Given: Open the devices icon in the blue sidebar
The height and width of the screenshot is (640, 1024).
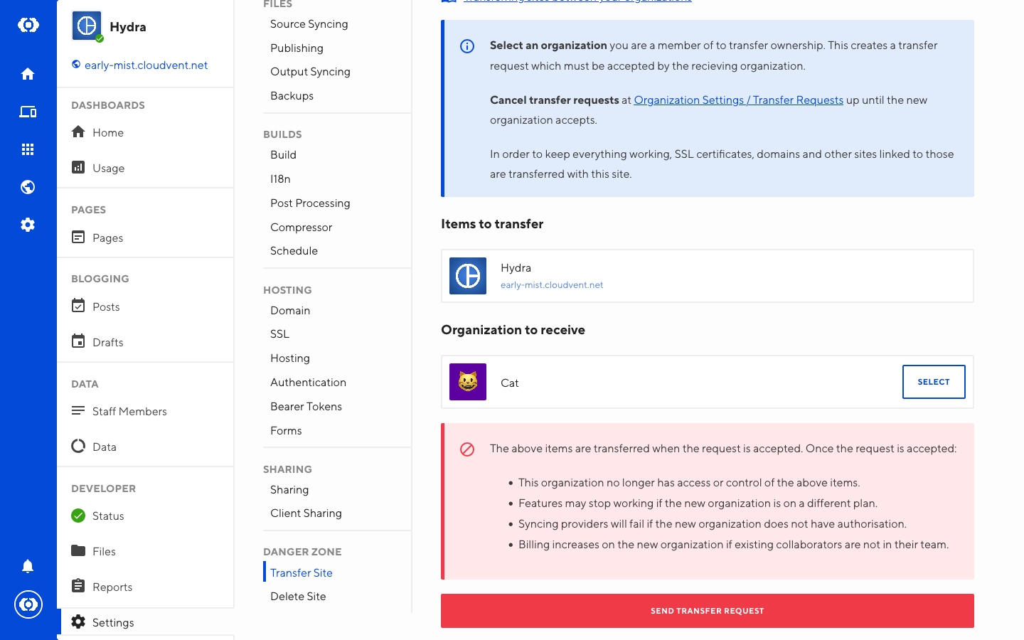Looking at the screenshot, I should coord(28,112).
